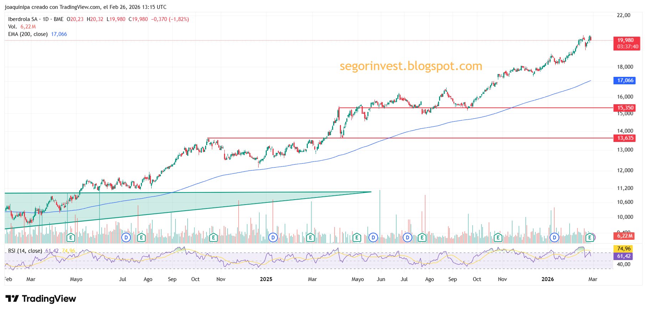
Task: Click the high value H20,32 in the header
Action: coord(95,19)
